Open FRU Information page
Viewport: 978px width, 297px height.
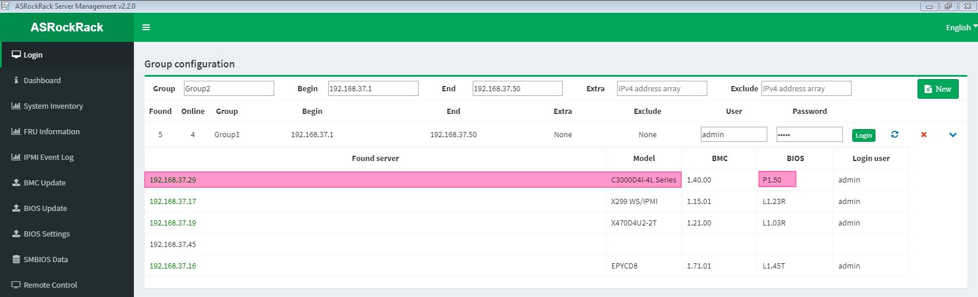point(67,131)
